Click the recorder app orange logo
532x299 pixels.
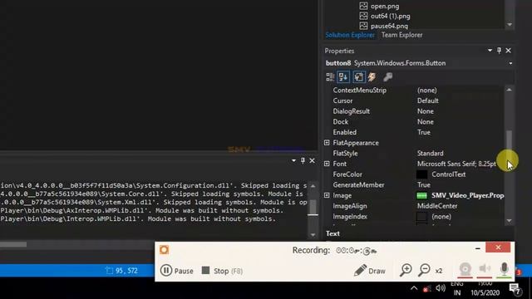coord(165,250)
